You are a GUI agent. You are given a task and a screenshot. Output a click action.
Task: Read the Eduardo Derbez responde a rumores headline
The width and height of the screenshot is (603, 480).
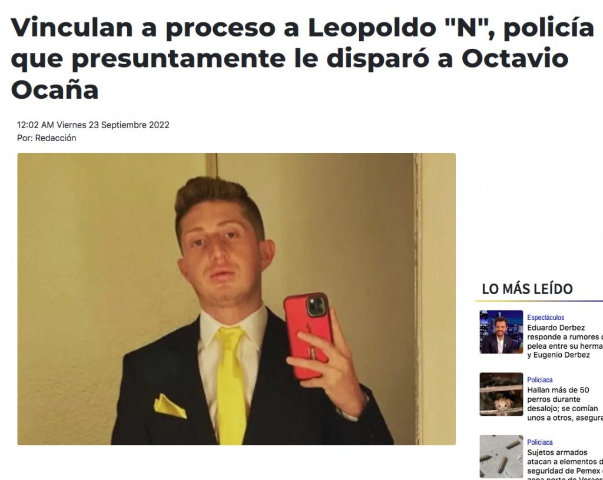(x=565, y=341)
